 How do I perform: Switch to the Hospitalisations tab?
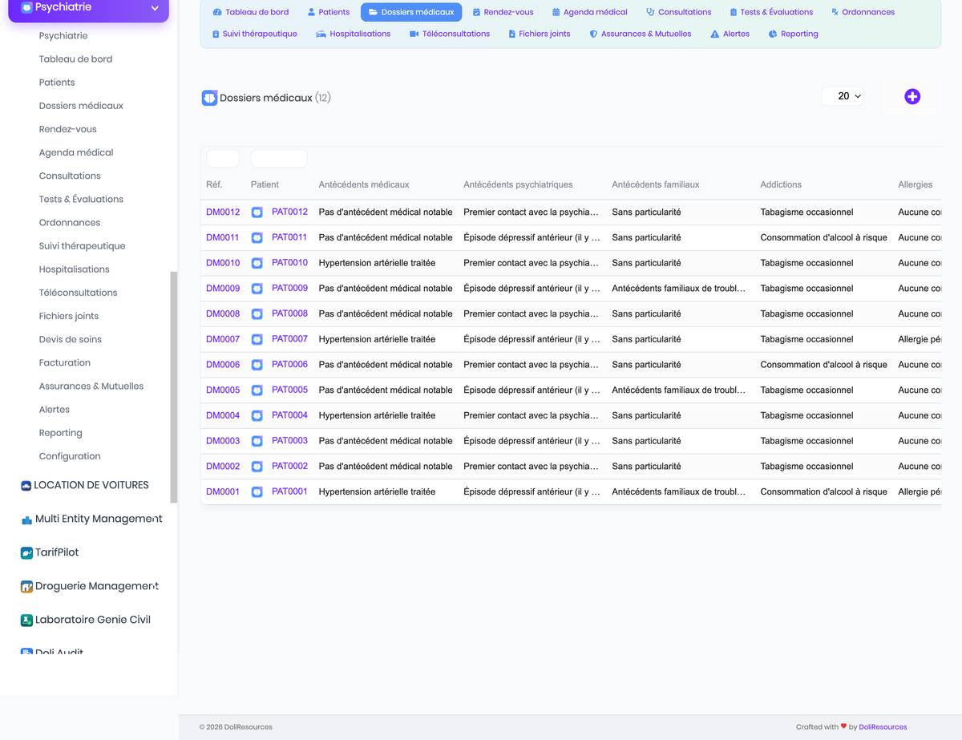pos(354,34)
